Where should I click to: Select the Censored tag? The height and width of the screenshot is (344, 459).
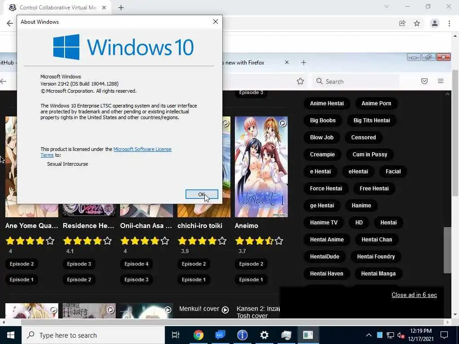point(363,138)
